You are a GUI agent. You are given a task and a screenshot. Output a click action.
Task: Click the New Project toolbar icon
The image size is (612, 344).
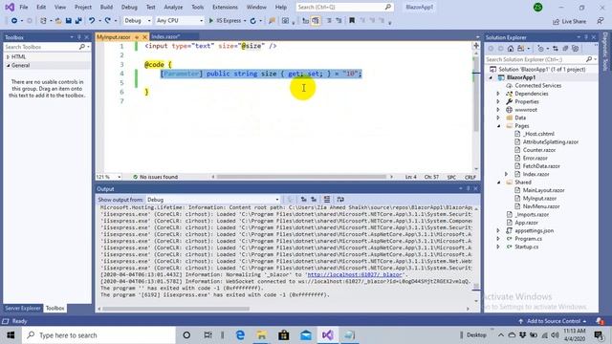pos(43,21)
